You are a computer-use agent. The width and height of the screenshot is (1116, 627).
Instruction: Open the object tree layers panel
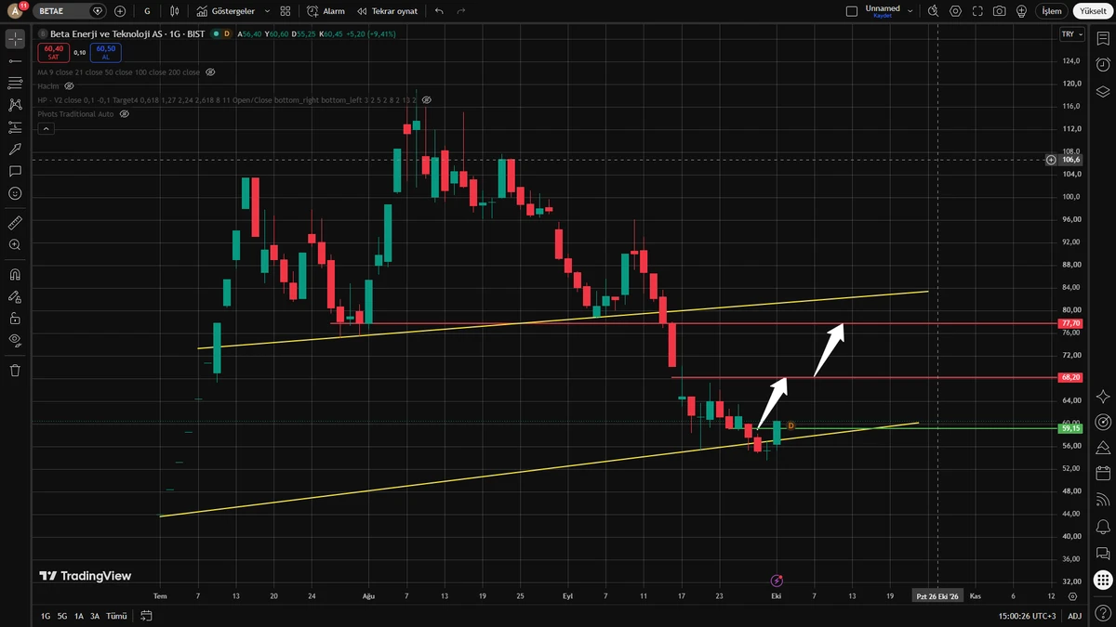pos(1103,91)
